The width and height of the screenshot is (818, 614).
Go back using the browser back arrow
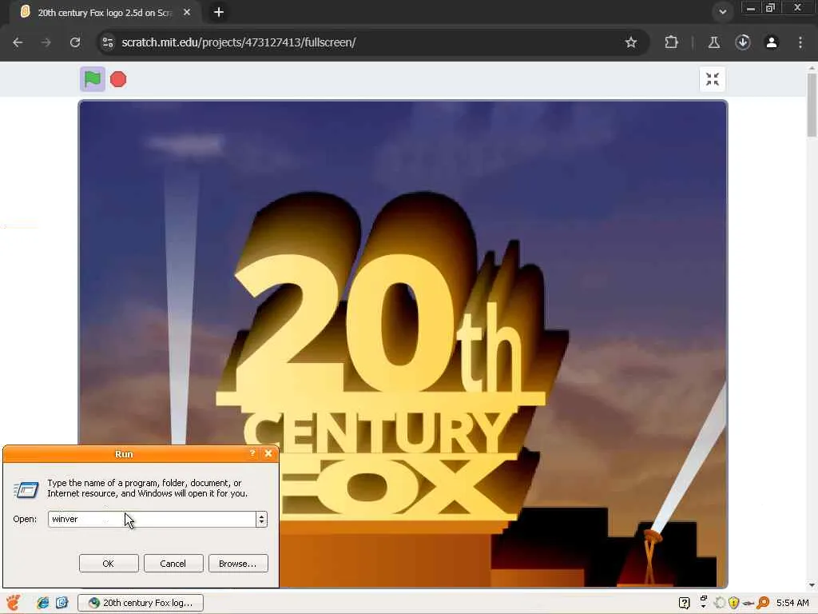(x=18, y=42)
